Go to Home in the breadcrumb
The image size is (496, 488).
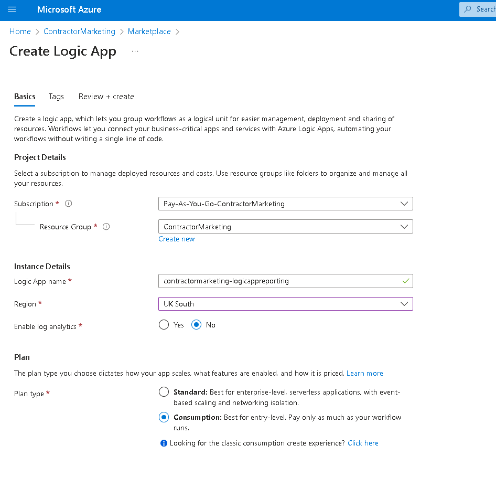point(20,31)
